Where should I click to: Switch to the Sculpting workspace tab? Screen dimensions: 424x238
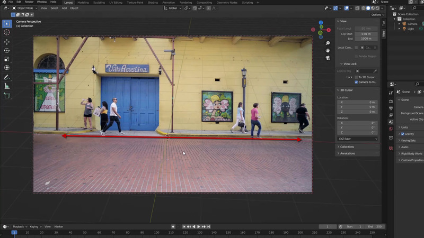pos(99,2)
